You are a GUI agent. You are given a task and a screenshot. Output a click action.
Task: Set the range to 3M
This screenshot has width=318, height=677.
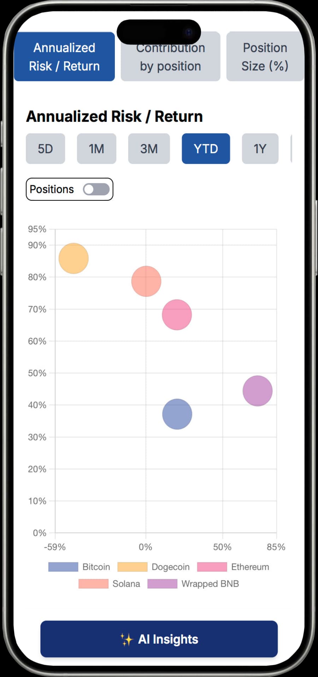point(149,149)
